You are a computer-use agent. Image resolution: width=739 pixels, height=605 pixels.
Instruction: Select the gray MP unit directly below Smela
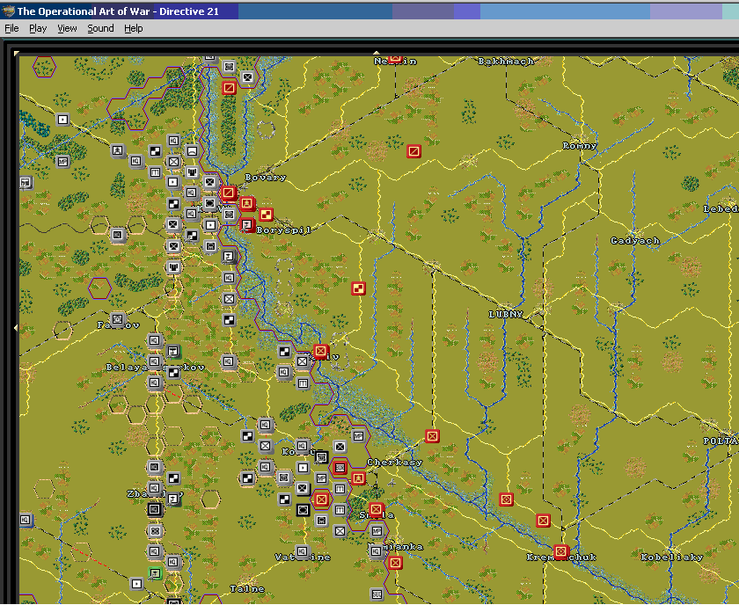click(377, 531)
